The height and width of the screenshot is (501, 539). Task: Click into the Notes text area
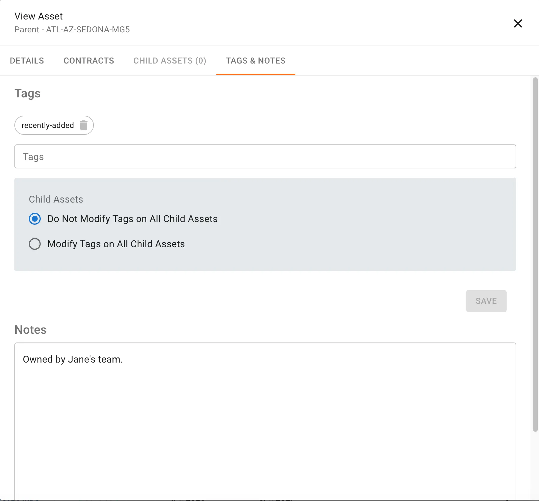pyautogui.click(x=265, y=421)
